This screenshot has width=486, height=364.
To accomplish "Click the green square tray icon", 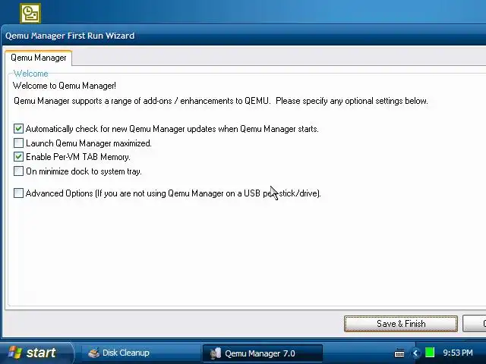I will pos(430,353).
